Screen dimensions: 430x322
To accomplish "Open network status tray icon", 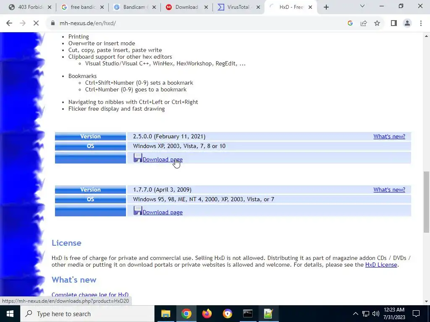I will point(366,314).
